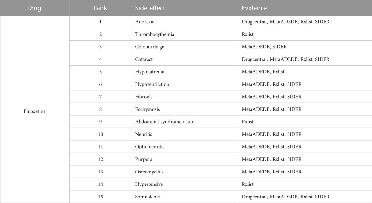The image size is (372, 203).
Task: Click rank number 10 cell
Action: pos(101,134)
